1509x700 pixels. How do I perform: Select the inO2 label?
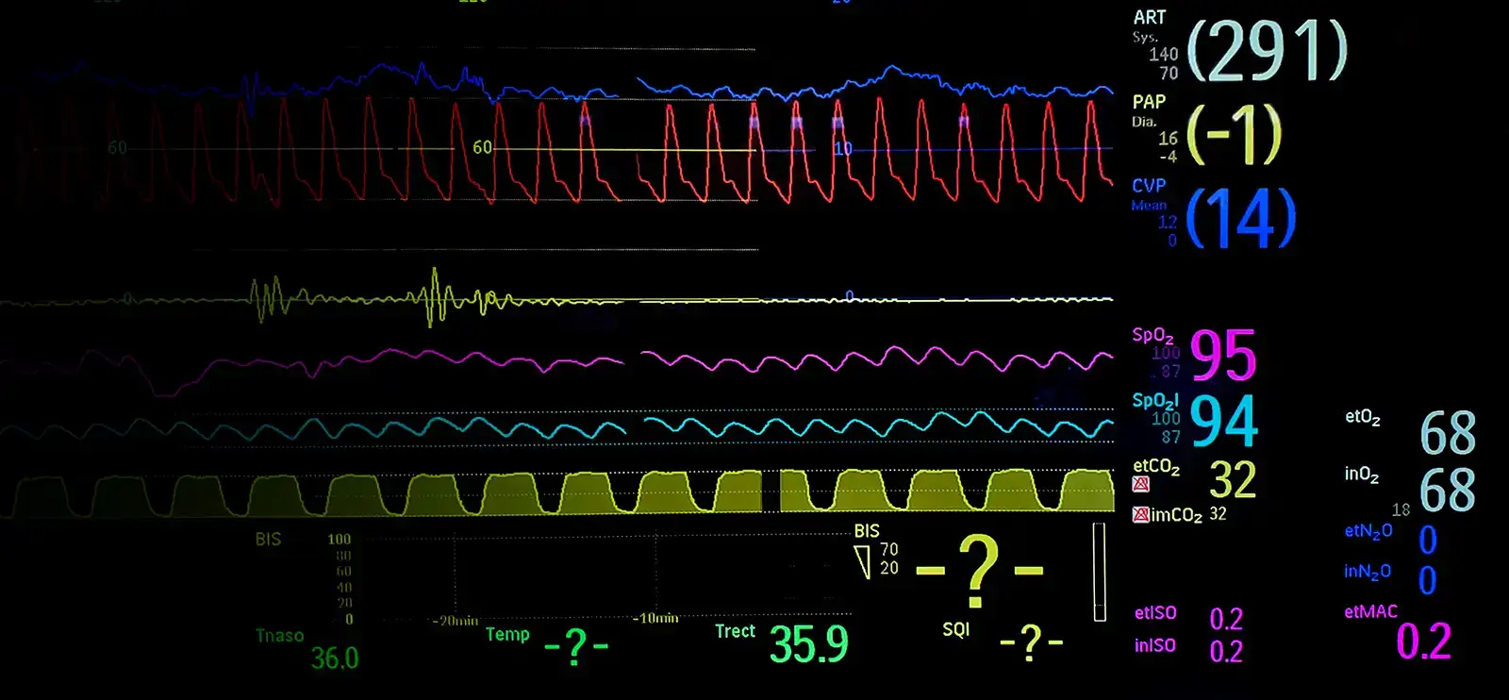pyautogui.click(x=1362, y=475)
